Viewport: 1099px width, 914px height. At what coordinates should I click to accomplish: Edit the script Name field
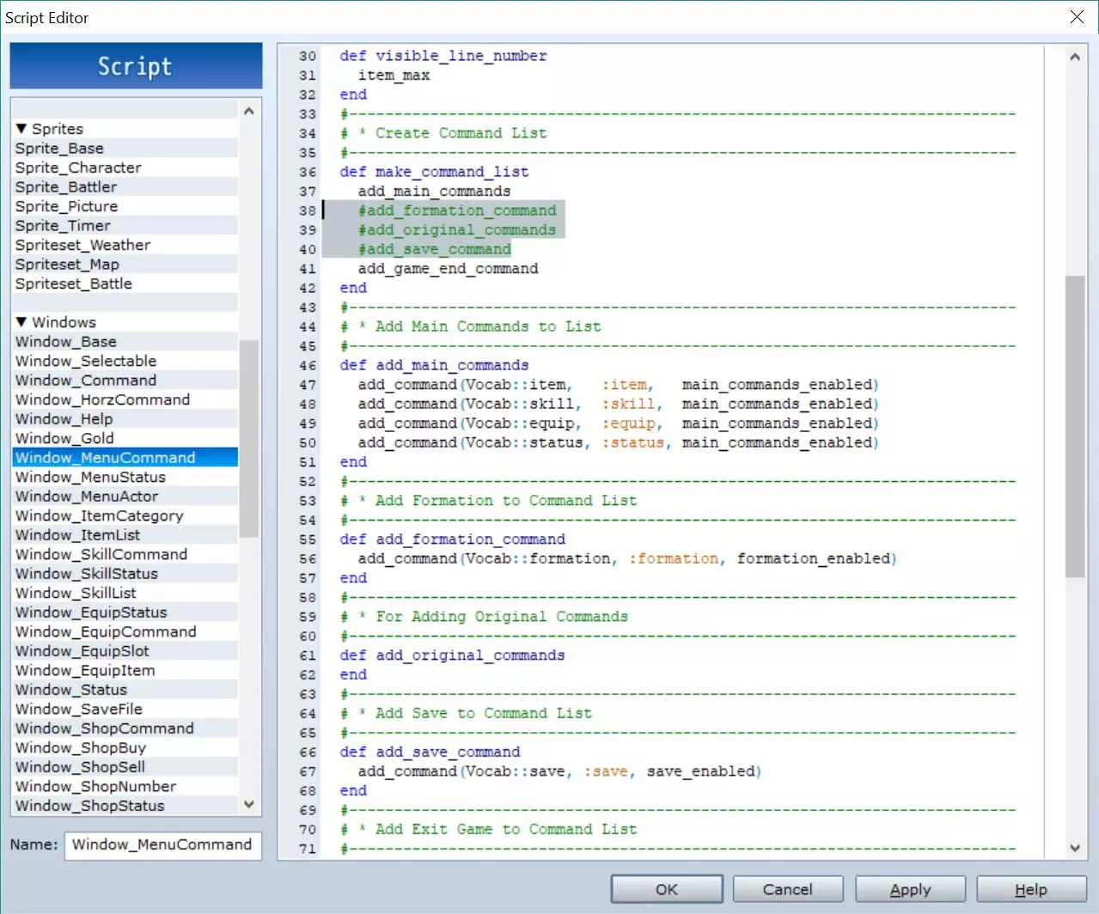[x=162, y=844]
